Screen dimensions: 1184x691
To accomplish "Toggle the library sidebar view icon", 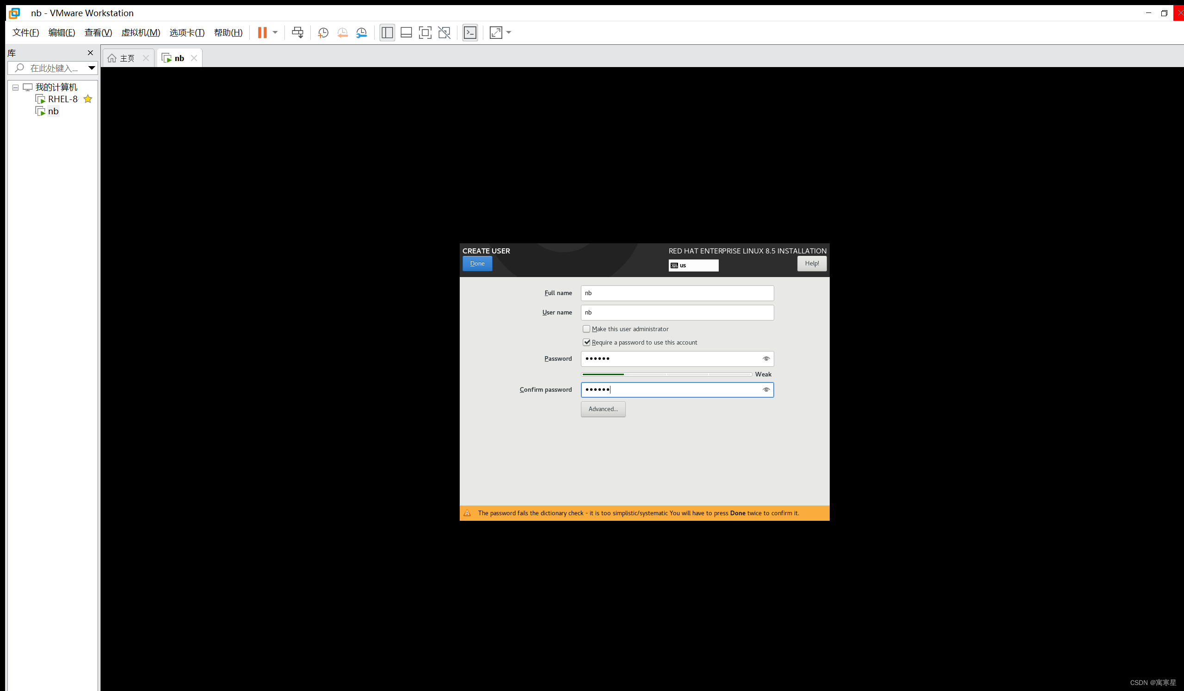I will (x=387, y=32).
